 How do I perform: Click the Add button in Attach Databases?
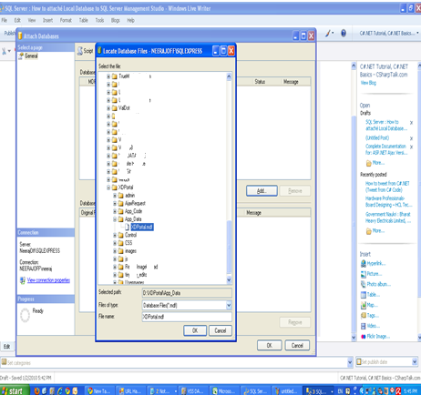pos(262,191)
